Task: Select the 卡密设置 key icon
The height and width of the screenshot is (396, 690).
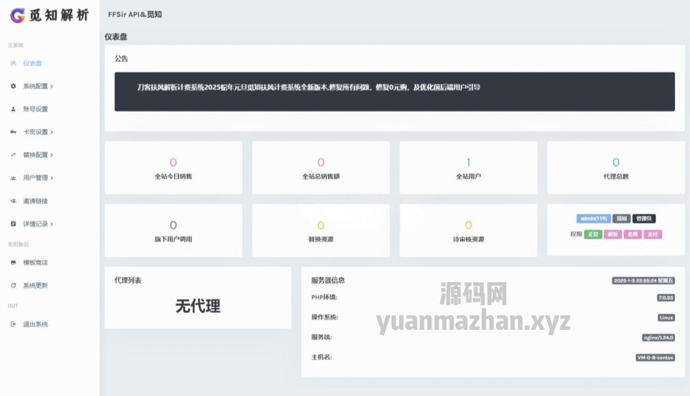Action: [x=13, y=132]
